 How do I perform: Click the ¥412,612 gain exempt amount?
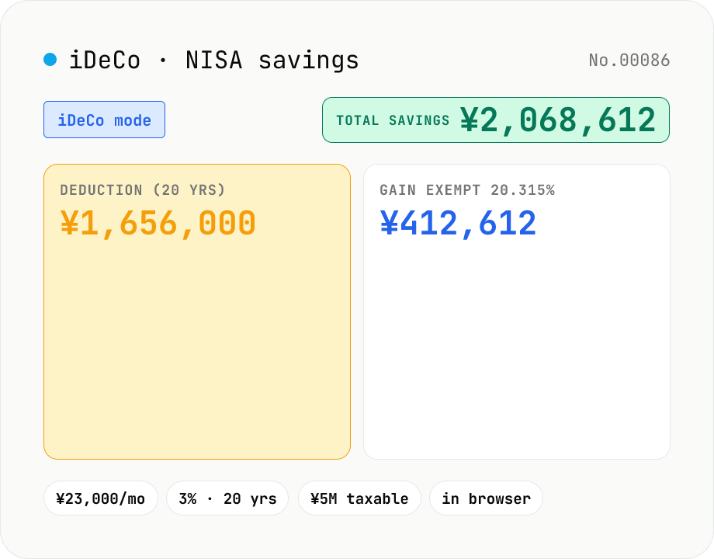458,224
